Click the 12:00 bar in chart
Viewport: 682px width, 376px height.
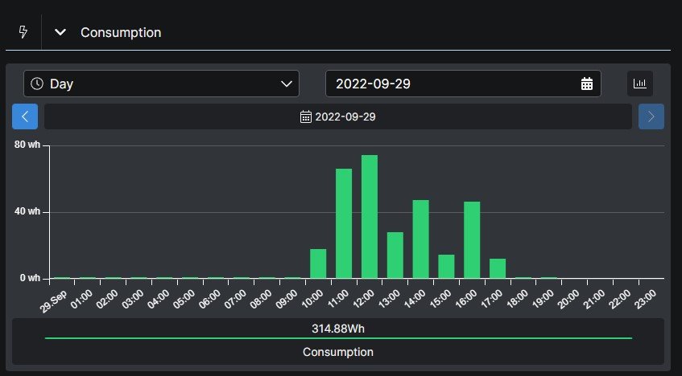tap(370, 217)
